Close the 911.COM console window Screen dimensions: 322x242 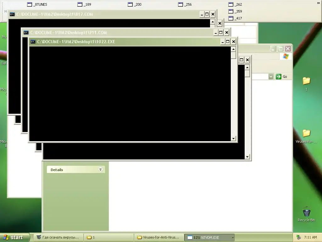[226, 32]
